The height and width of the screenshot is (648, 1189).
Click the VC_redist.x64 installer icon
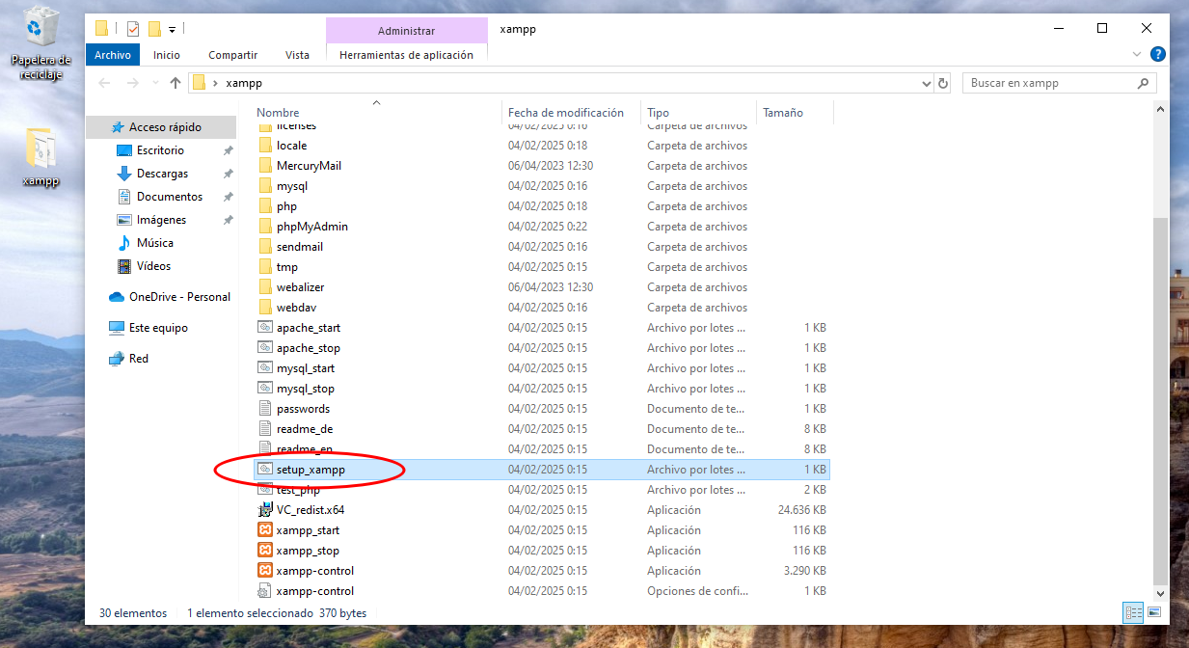tap(265, 510)
